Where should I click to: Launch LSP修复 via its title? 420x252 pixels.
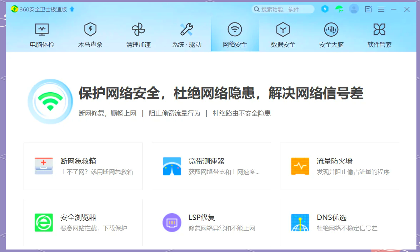pyautogui.click(x=202, y=217)
